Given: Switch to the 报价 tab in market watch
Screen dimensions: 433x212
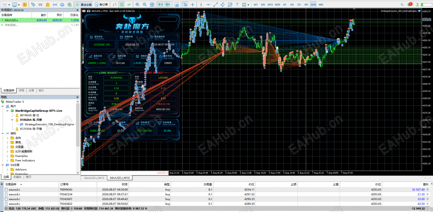Looking at the screenshot, I should pyautogui.click(x=41, y=90).
